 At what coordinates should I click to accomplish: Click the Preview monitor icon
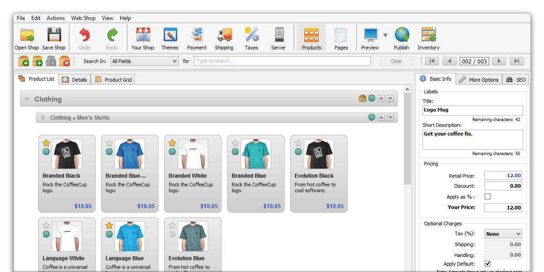coord(370,35)
